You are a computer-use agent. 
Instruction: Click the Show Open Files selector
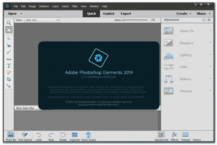[26, 108]
